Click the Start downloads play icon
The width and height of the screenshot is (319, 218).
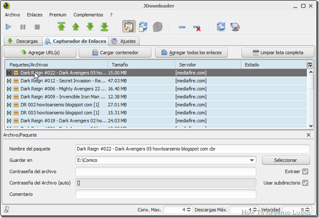pos(9,27)
